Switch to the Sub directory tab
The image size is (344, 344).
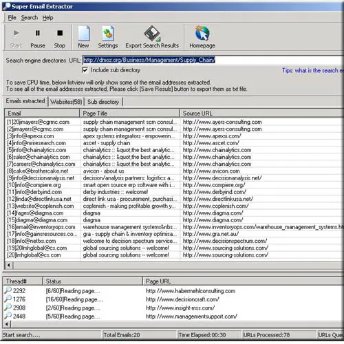pyautogui.click(x=103, y=102)
